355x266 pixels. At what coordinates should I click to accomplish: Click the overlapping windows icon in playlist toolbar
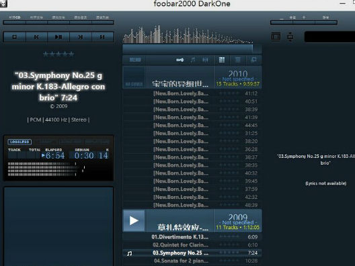click(253, 60)
